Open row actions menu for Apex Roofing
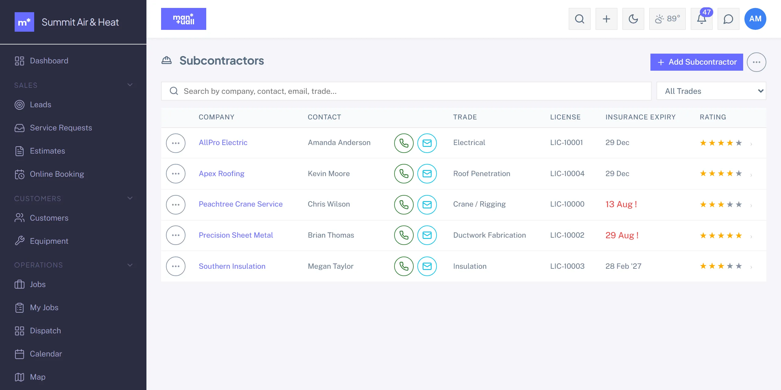This screenshot has width=781, height=390. (176, 174)
